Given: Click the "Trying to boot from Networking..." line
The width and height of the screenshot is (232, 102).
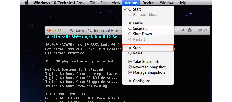Looking at the screenshot, I should [79, 86].
